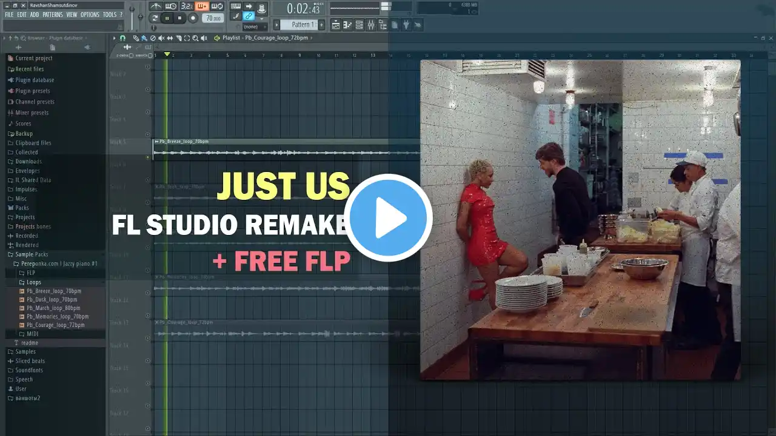Viewport: 776px width, 436px height.
Task: Open the Channel rack view icon
Action: tap(359, 25)
